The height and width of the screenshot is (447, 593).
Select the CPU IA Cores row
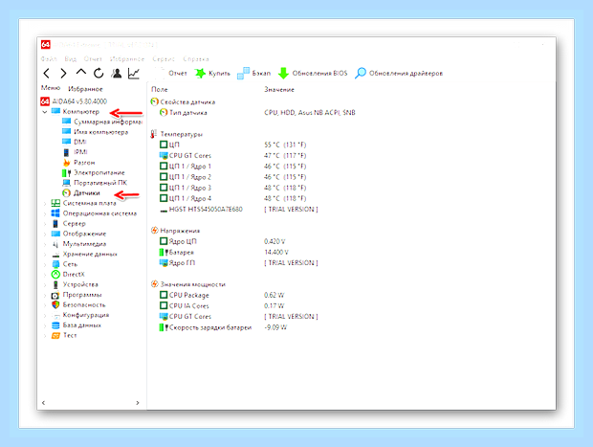click(222, 306)
